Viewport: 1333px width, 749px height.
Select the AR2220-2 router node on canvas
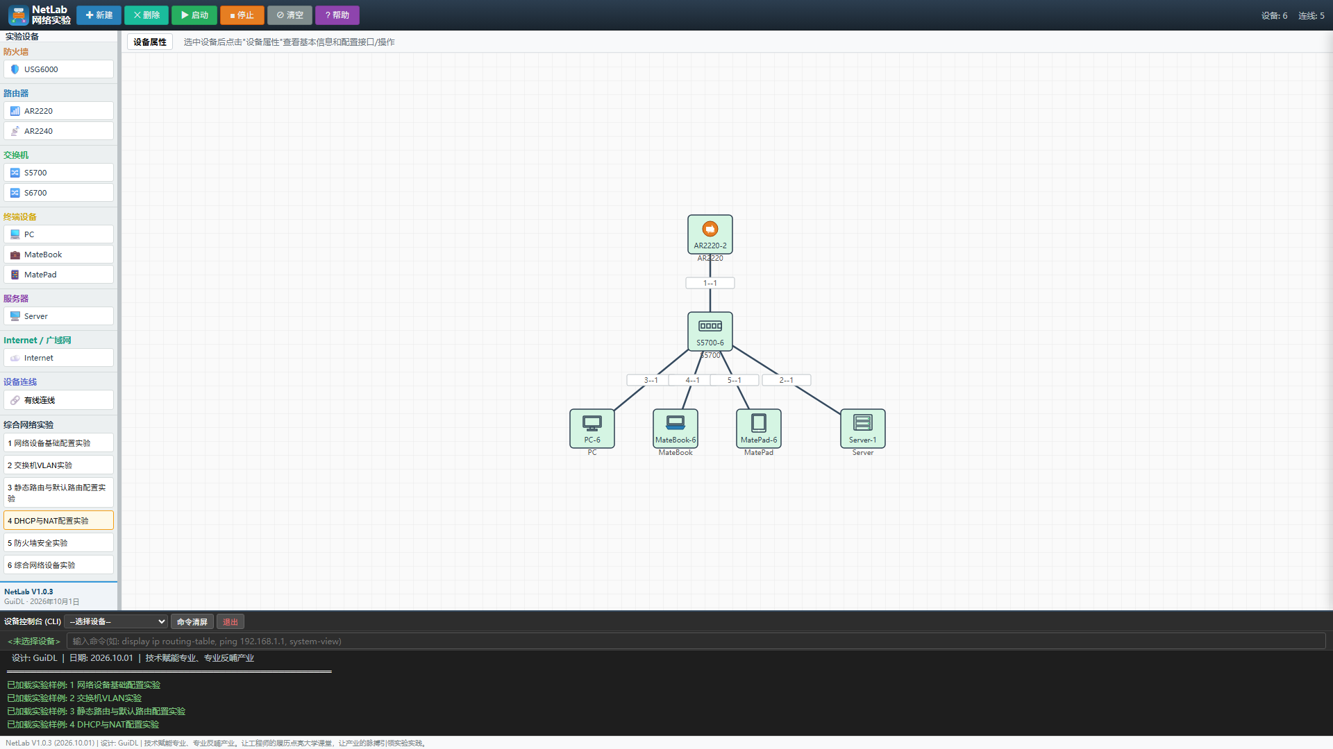[710, 234]
